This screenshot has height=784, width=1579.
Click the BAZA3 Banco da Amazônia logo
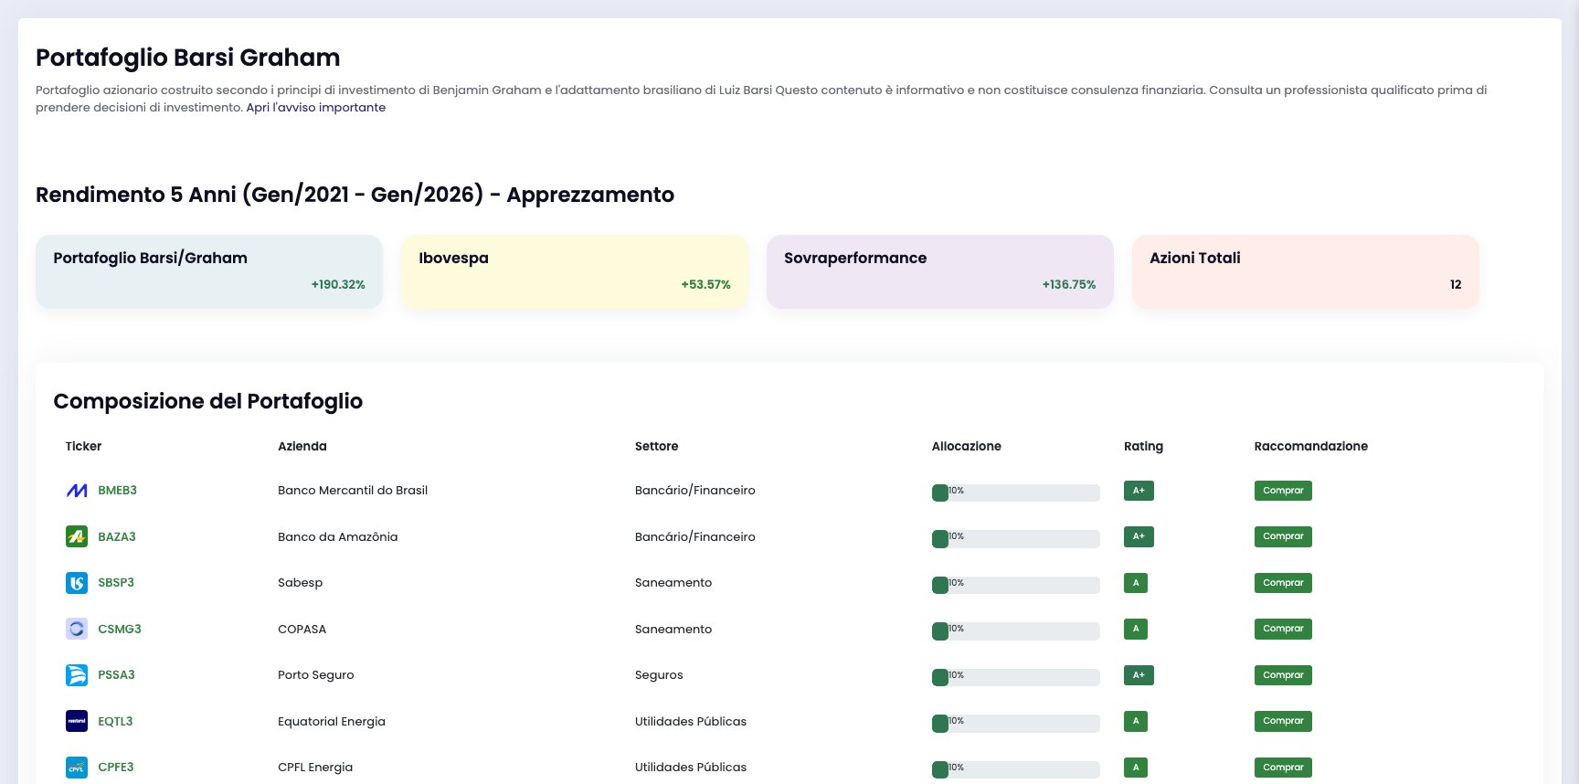tap(77, 536)
